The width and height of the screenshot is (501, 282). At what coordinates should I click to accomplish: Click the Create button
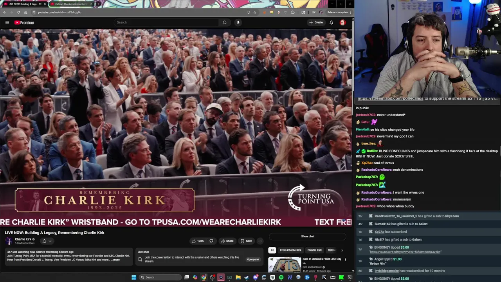[316, 22]
